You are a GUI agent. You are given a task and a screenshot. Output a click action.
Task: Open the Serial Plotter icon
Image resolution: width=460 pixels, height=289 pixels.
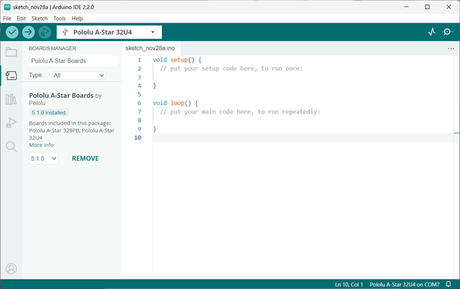click(x=431, y=32)
